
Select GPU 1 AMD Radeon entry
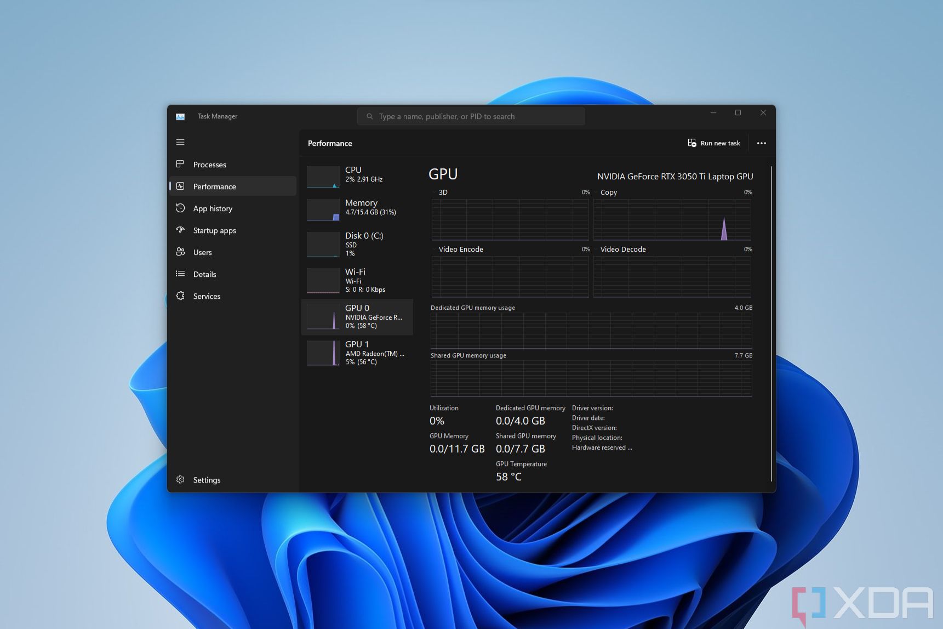(x=357, y=353)
